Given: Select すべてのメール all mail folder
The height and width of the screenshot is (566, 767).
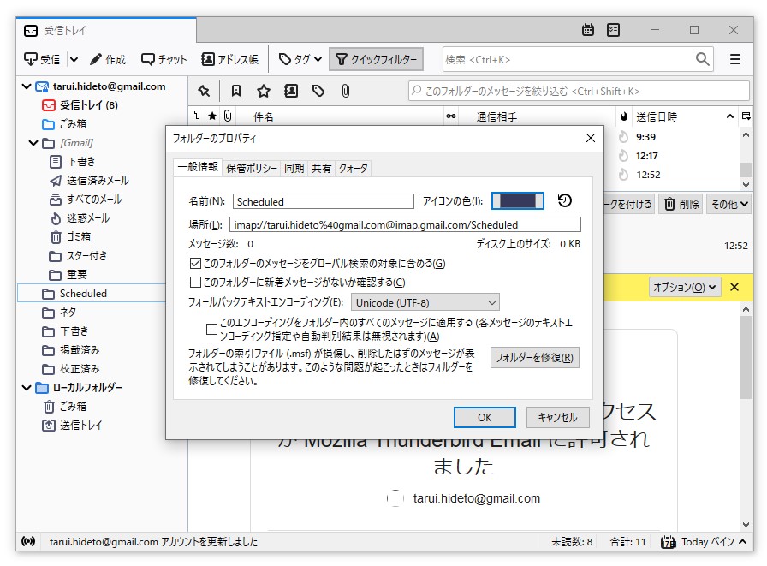Looking at the screenshot, I should coord(94,200).
